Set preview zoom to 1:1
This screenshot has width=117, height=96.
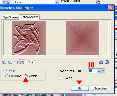point(16,62)
